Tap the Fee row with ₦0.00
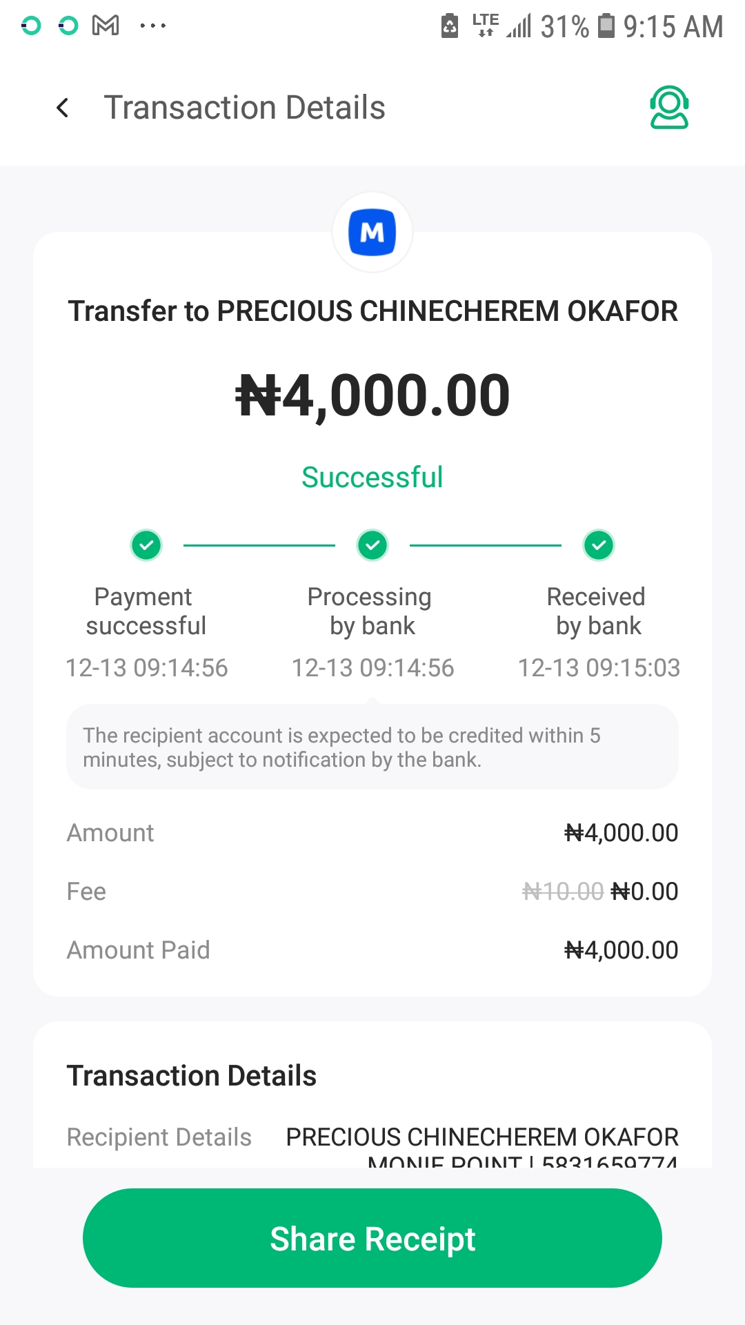Screen dimensions: 745x1325 (x=372, y=892)
